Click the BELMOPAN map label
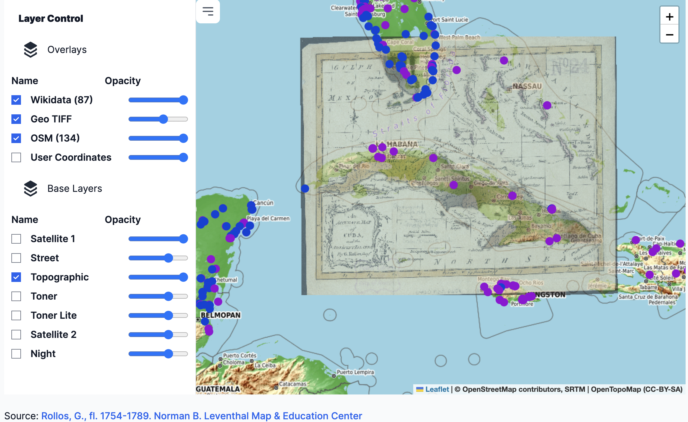688x422 pixels. point(221,315)
